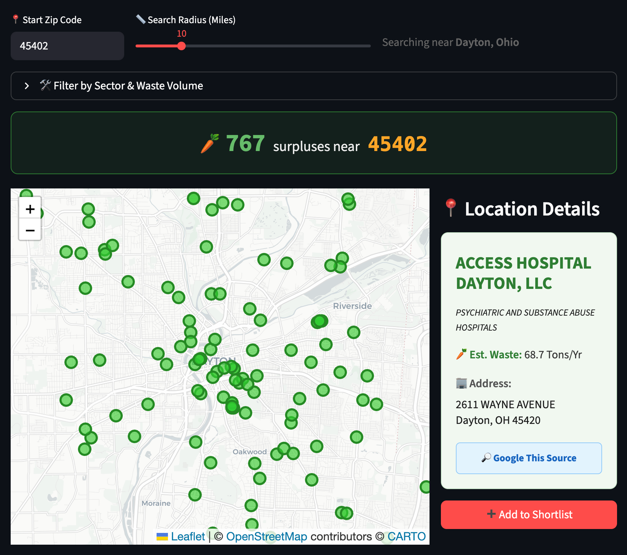Screen dimensions: 627x555
Task: Click the plus icon on Add to Shortlist
Action: 491,514
